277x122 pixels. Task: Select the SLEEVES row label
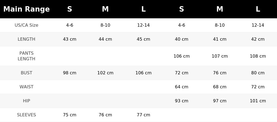27,115
